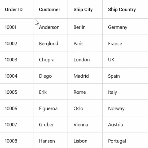
Task: Pick the UK country cell
Action: (x=125, y=59)
